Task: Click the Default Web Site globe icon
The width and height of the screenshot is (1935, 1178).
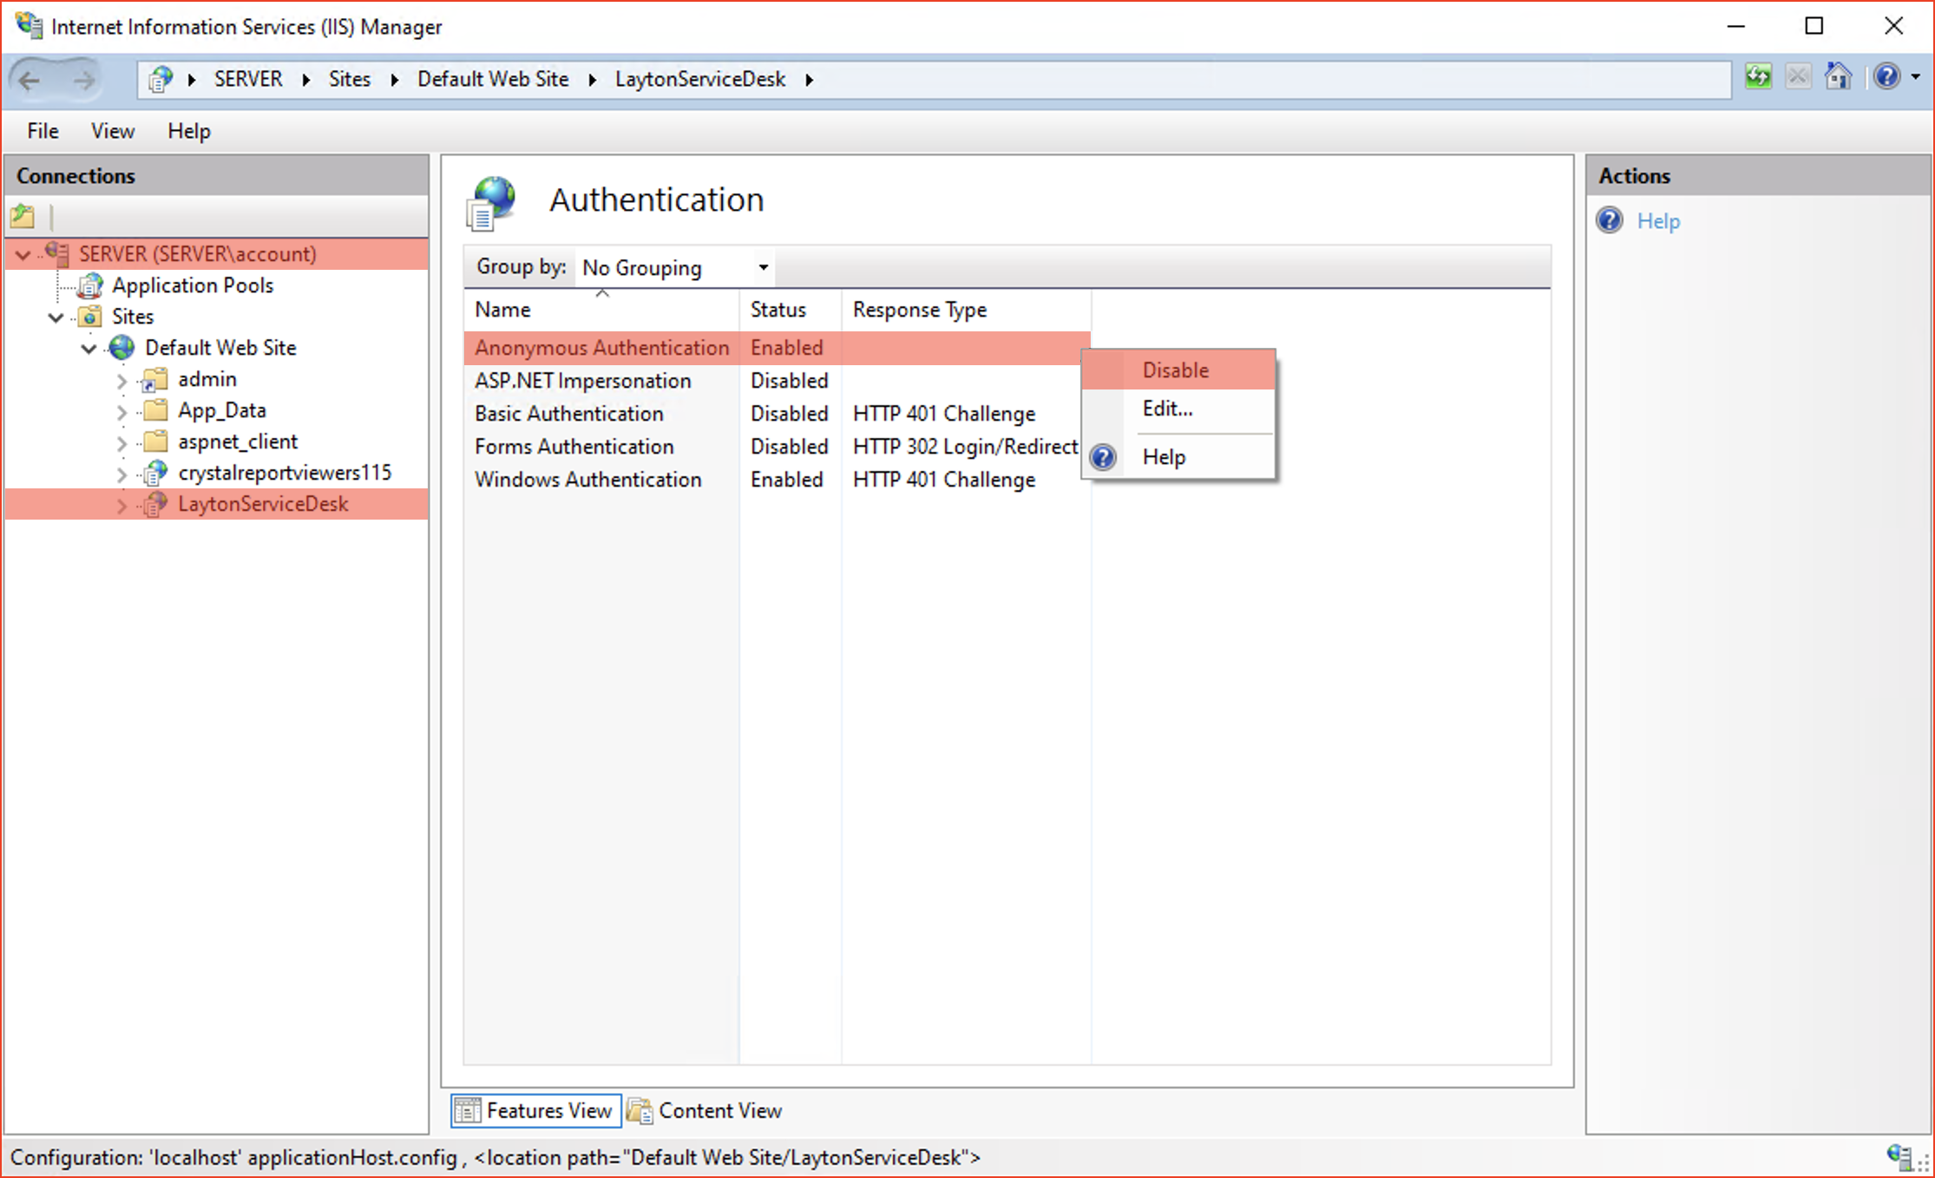Action: 121,348
